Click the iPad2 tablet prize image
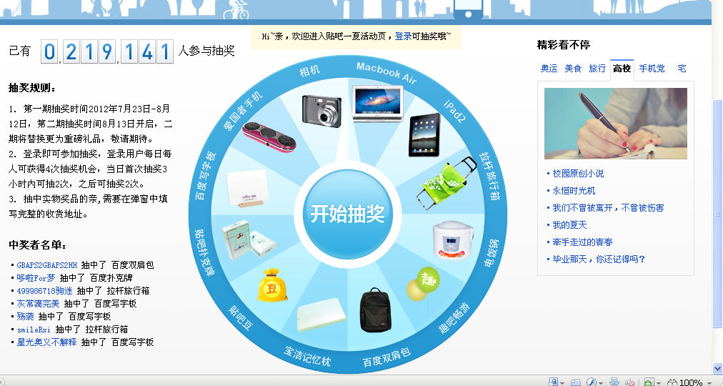The height and width of the screenshot is (386, 723). [x=424, y=134]
